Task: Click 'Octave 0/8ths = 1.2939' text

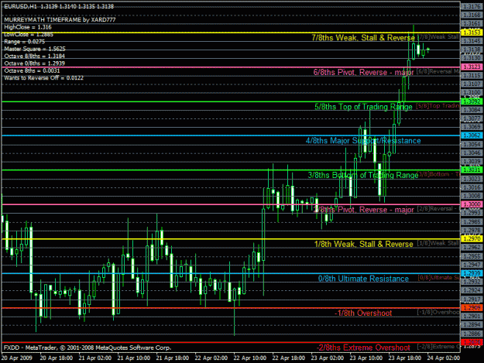Action: coord(35,63)
